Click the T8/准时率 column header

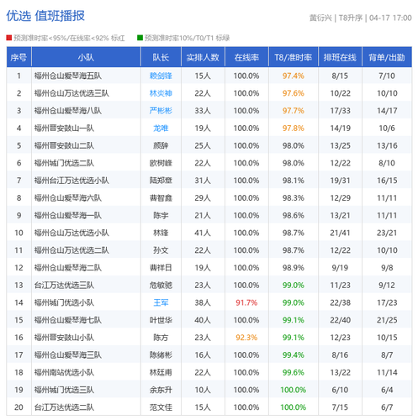point(294,57)
